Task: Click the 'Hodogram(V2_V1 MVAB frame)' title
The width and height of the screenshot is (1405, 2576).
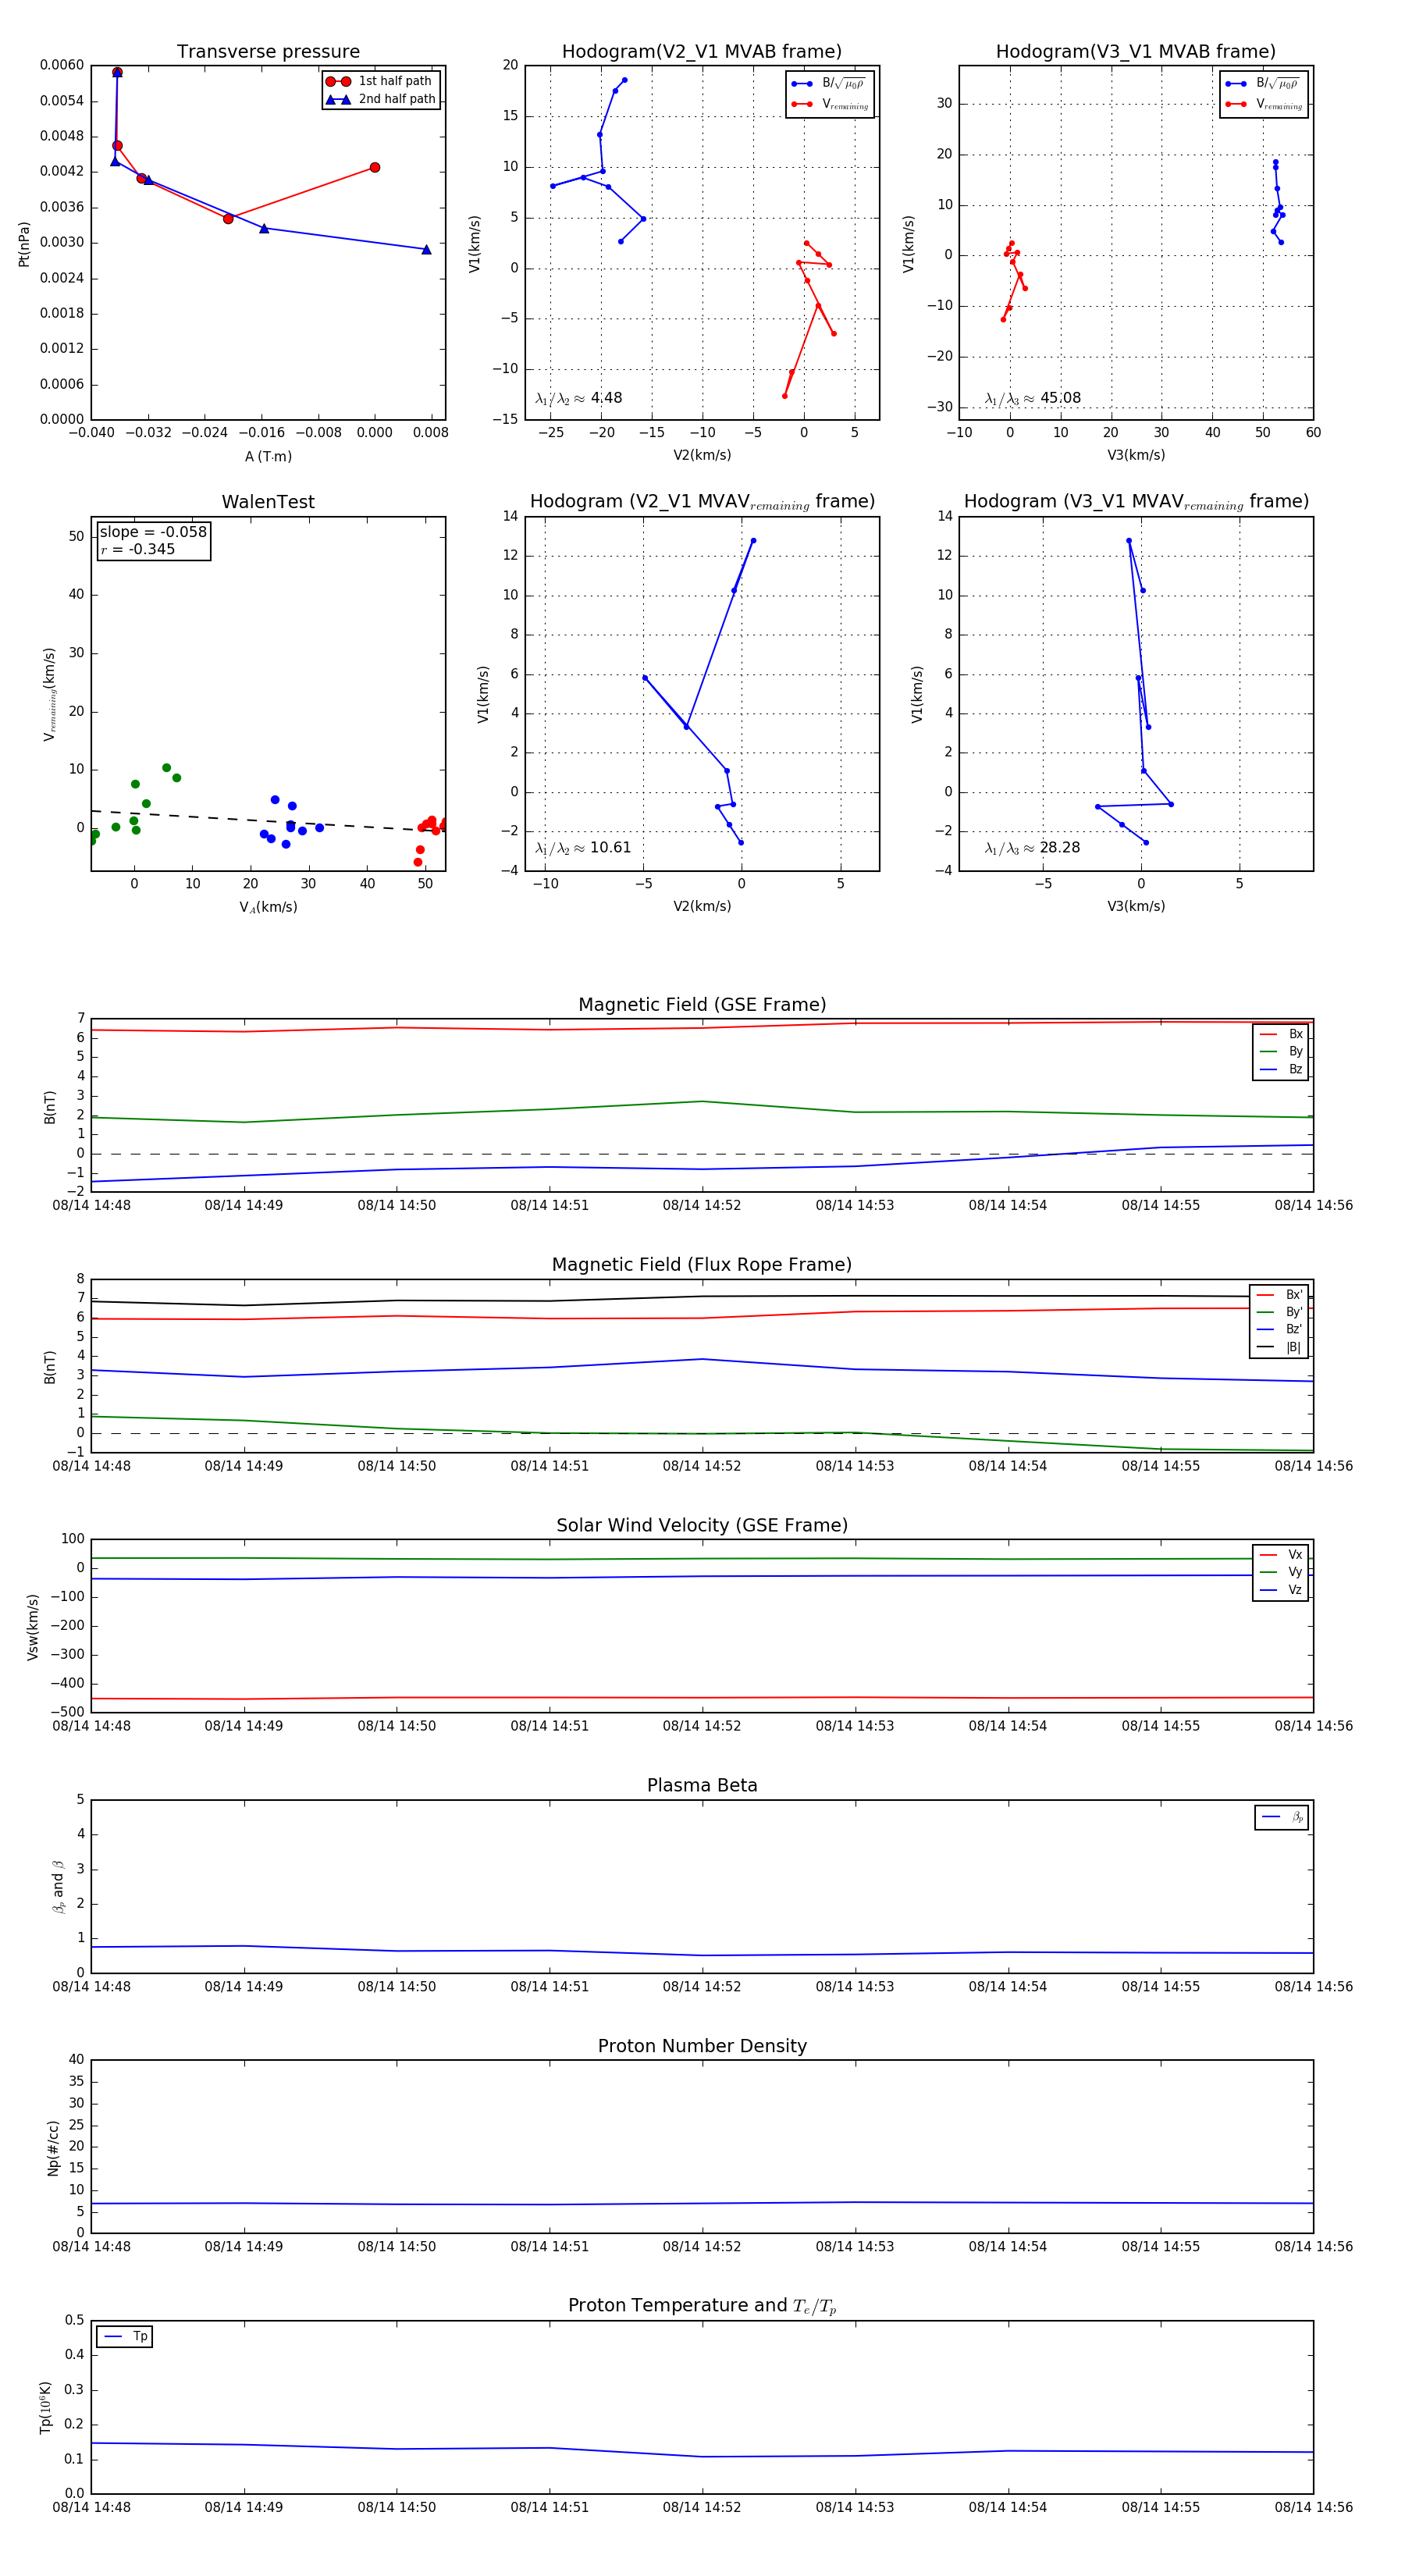Action: pos(702,52)
